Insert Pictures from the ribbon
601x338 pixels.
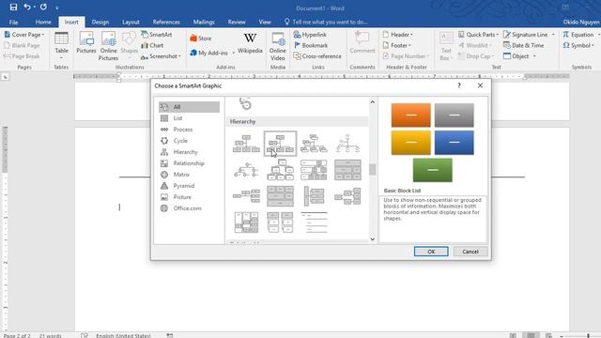pyautogui.click(x=86, y=43)
